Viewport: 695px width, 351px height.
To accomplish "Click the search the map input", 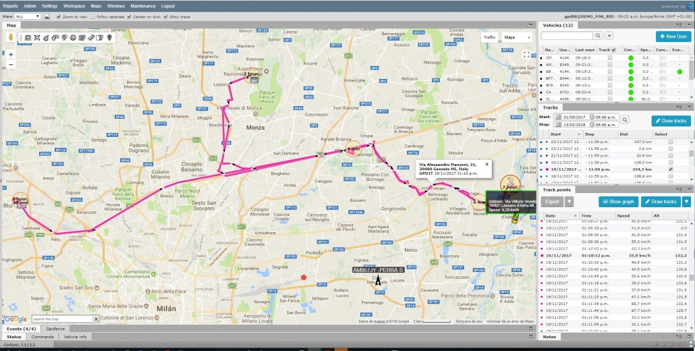I will (62, 319).
